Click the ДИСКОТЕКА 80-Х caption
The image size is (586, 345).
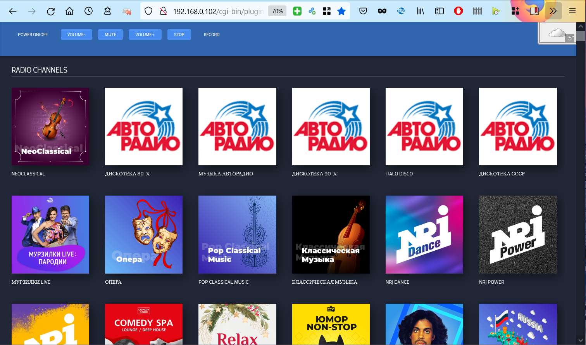127,174
